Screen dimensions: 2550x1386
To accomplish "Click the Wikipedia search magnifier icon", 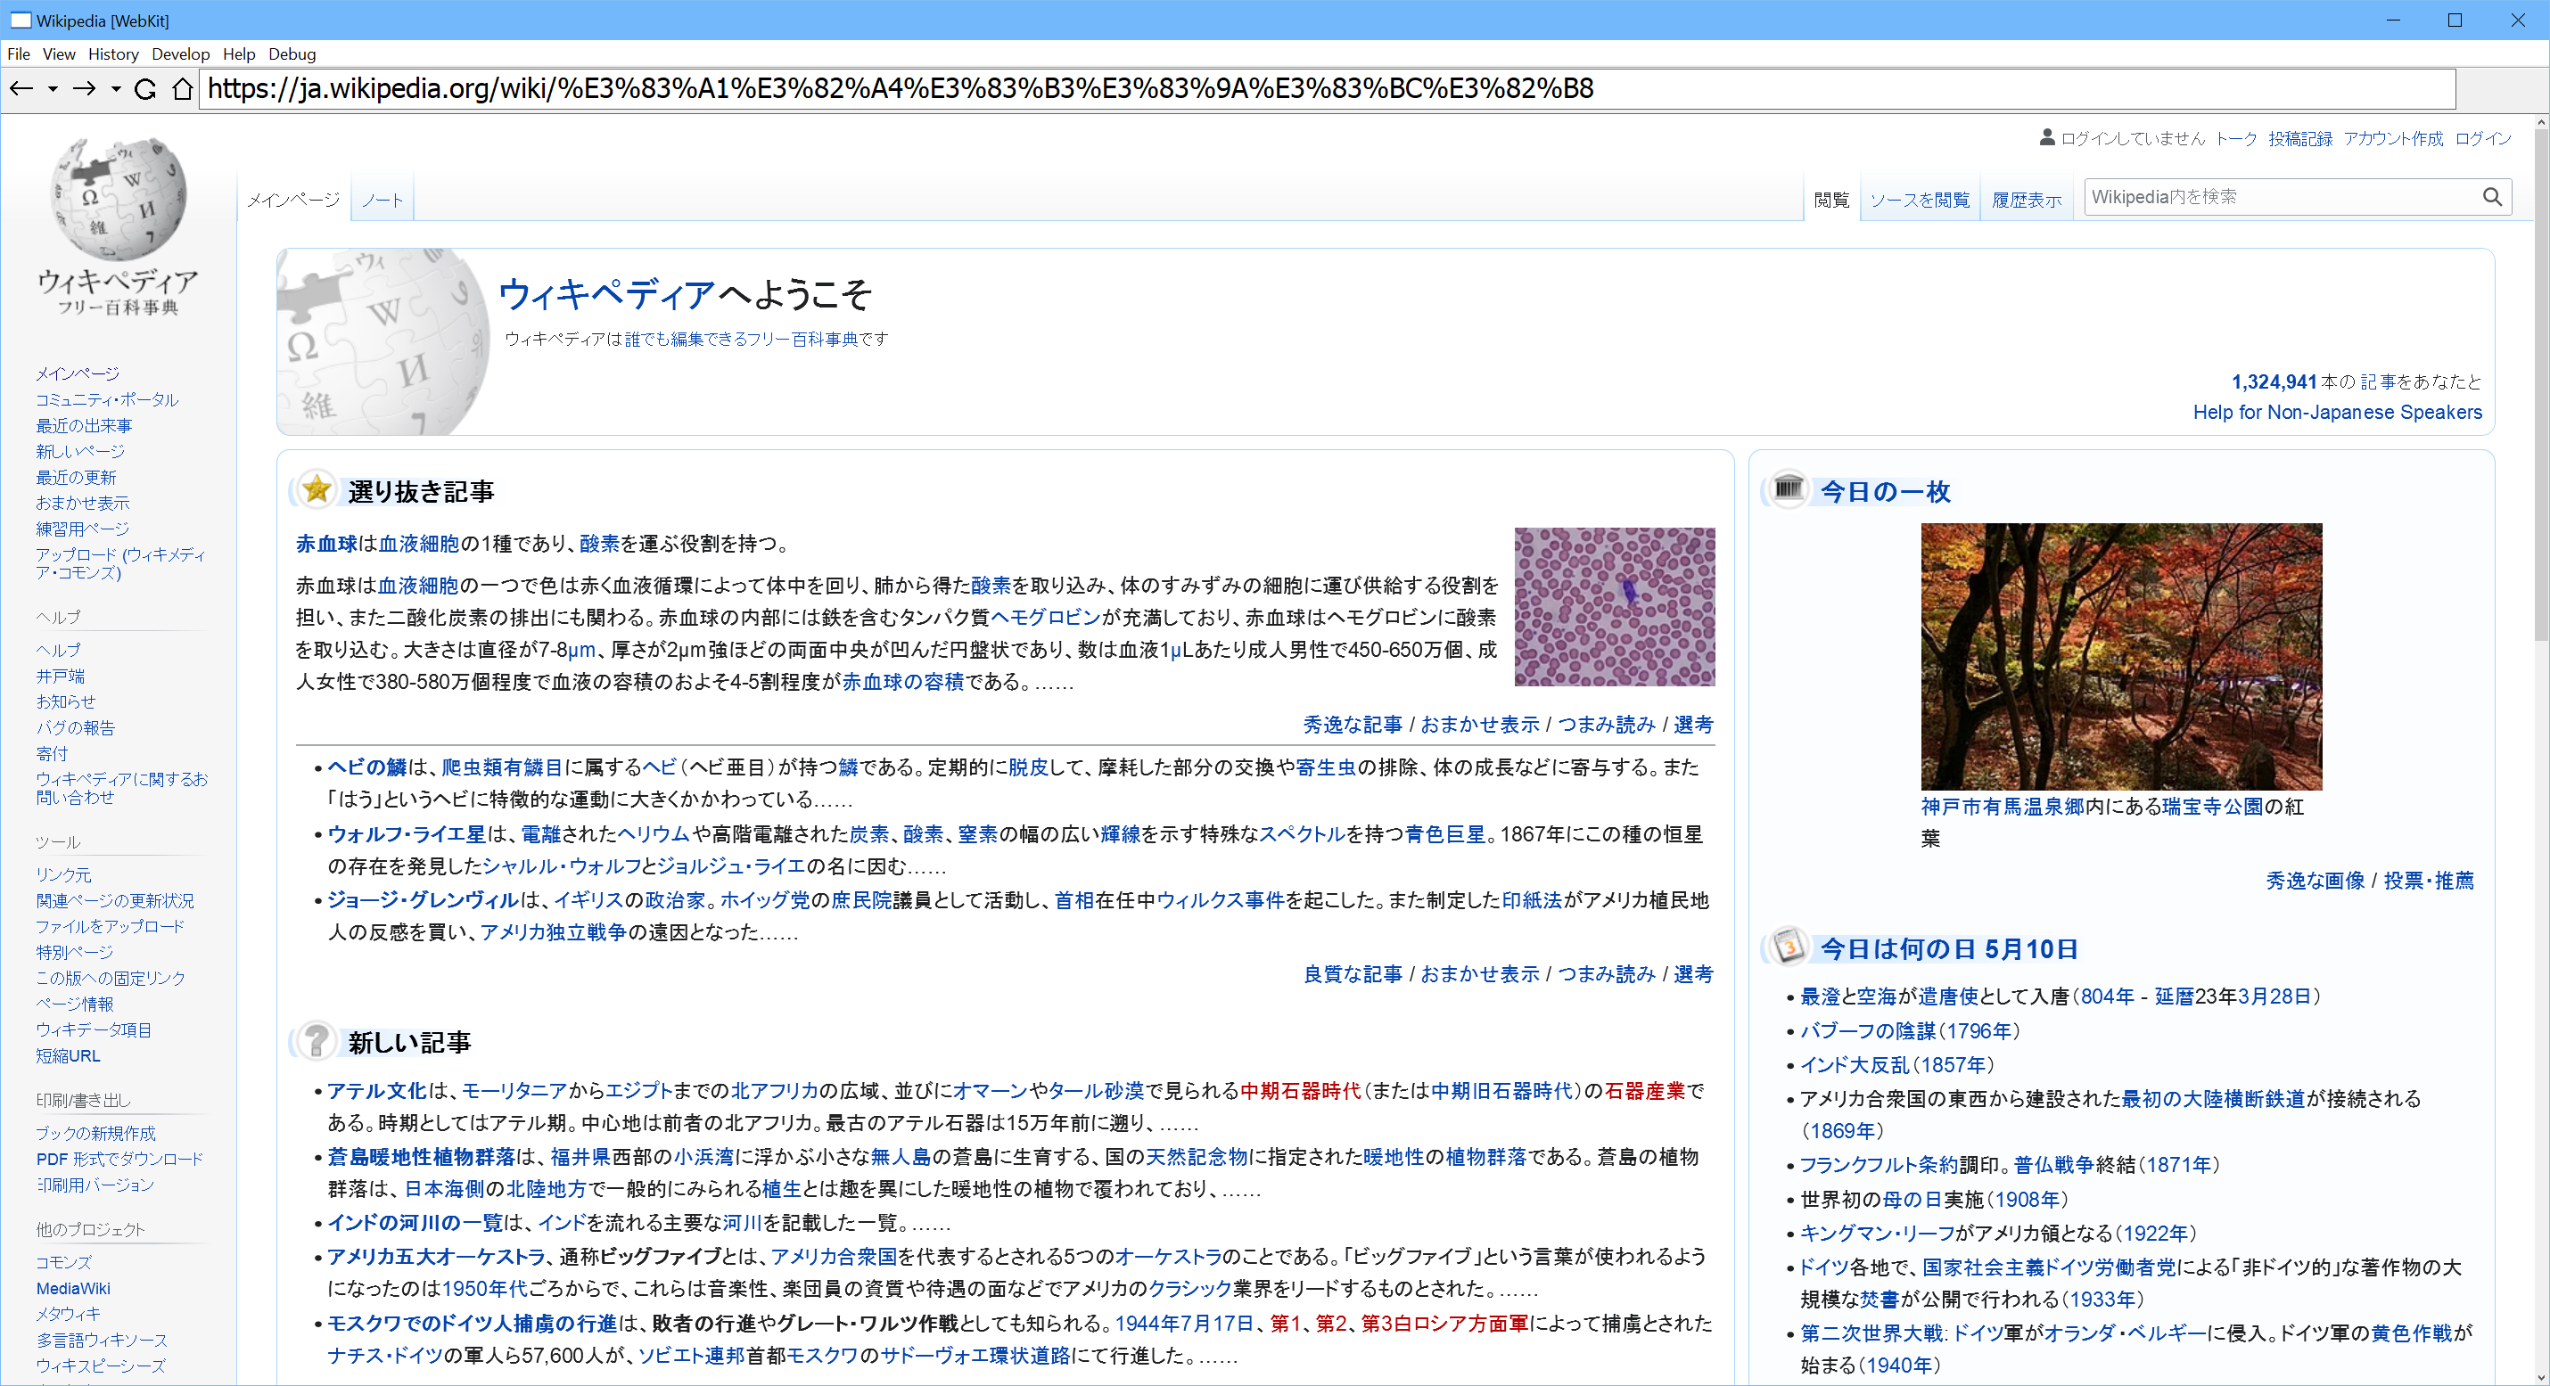I will pos(2491,197).
